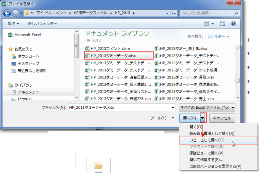
Task: Select file HP_2013ダミーデータ_売上.xlsx
Action: coord(184,99)
